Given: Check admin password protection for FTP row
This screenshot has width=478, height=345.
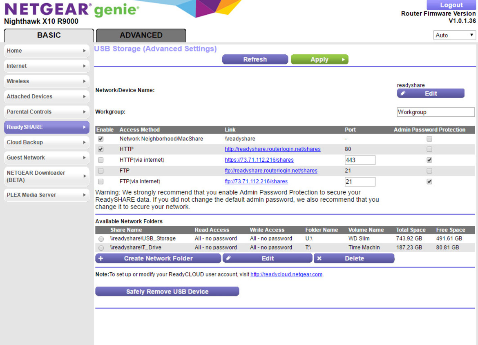Looking at the screenshot, I should pyautogui.click(x=429, y=171).
